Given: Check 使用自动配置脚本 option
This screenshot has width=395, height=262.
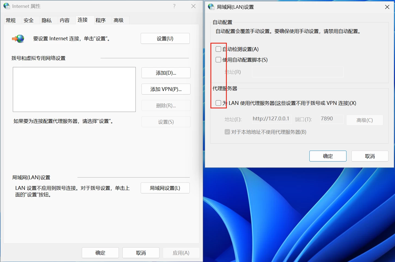Looking at the screenshot, I should pos(218,60).
